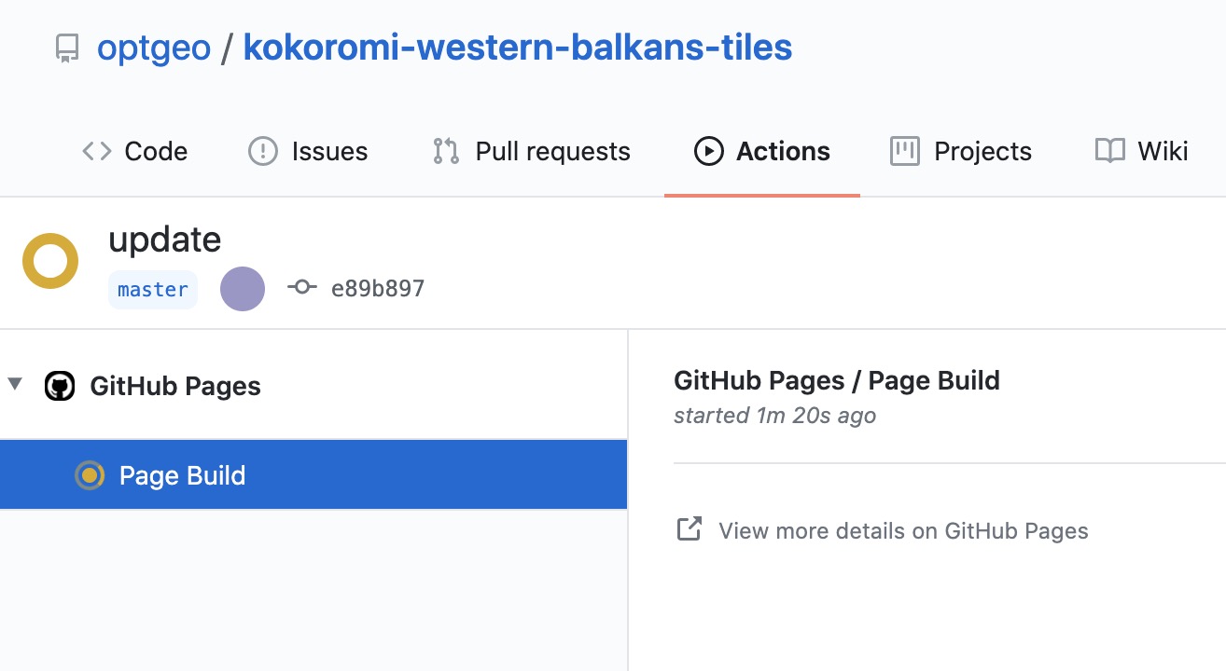This screenshot has height=671, width=1226.
Task: Click the Wiki book icon
Action: 1110,151
